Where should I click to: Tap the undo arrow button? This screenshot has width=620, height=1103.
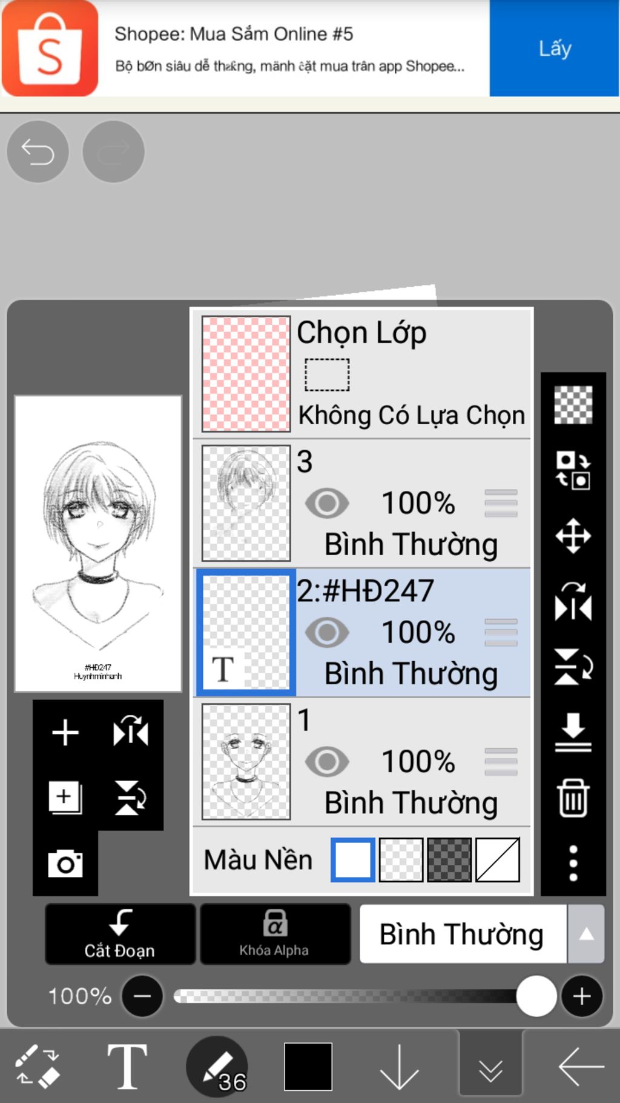coord(38,152)
